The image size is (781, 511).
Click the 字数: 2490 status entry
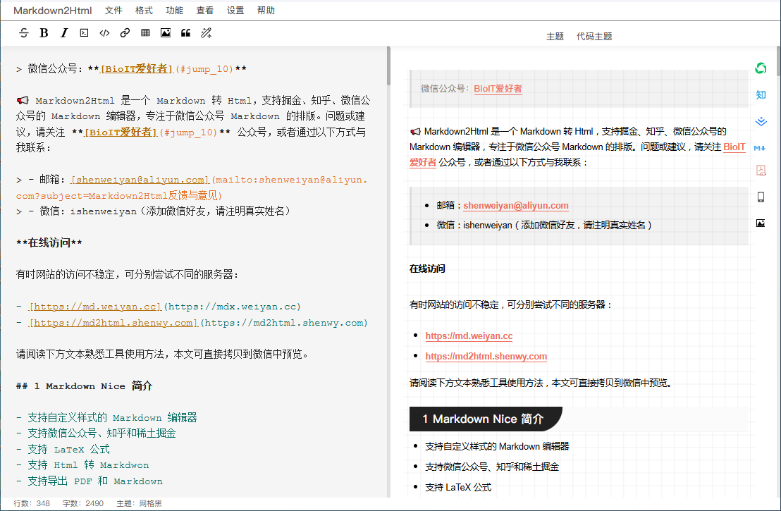coord(83,503)
